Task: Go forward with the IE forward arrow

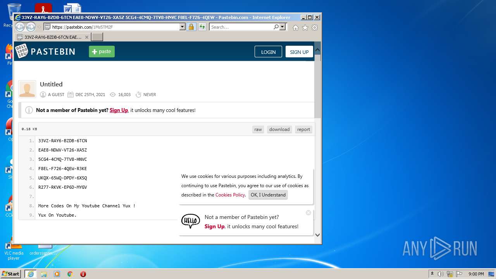Action: [x=31, y=27]
